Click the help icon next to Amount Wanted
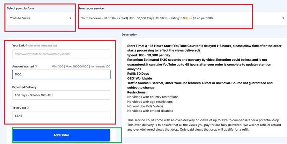This screenshot has width=287, height=144. tap(36, 66)
